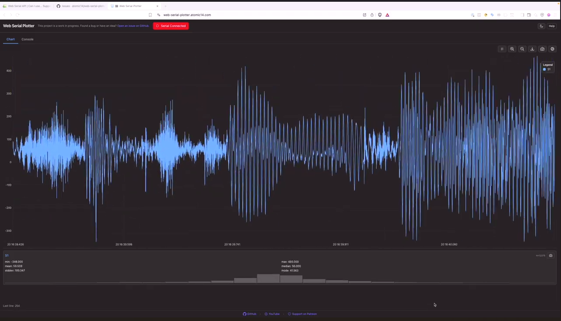Take a chart snapshot with camera icon
The width and height of the screenshot is (561, 321).
pyautogui.click(x=542, y=49)
